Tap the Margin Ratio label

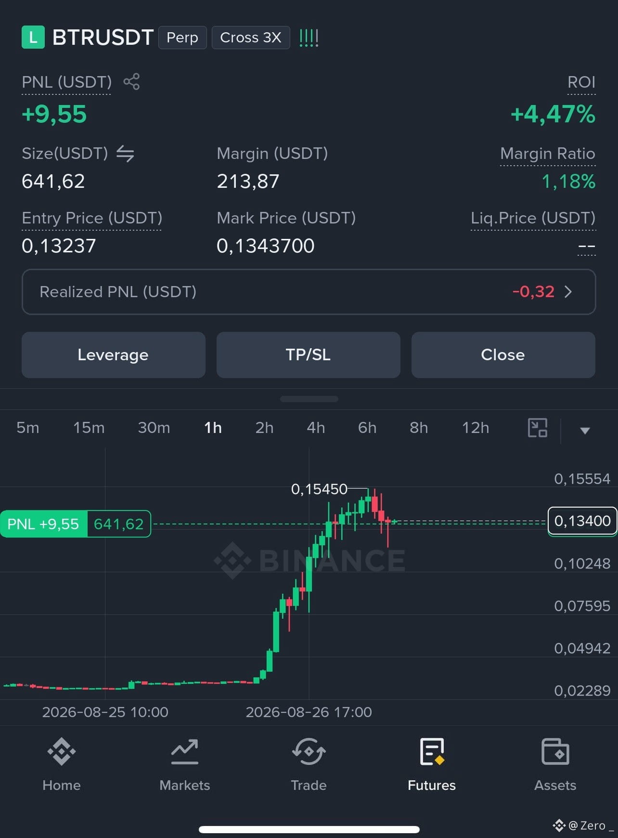pos(548,154)
